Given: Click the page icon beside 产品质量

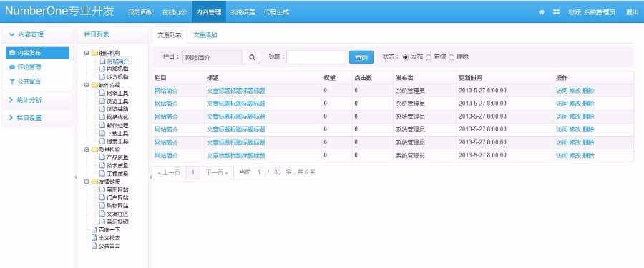Looking at the screenshot, I should coord(102,158).
